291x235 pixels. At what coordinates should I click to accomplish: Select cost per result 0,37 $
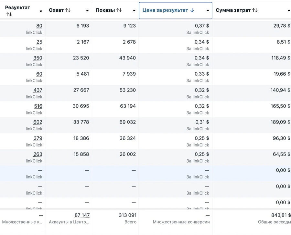[202, 26]
